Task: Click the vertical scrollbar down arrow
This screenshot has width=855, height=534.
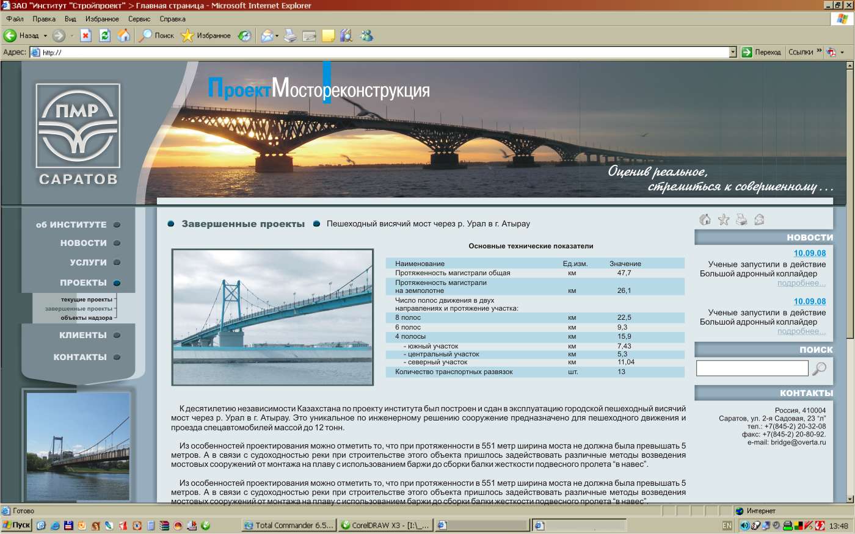Action: pos(850,499)
